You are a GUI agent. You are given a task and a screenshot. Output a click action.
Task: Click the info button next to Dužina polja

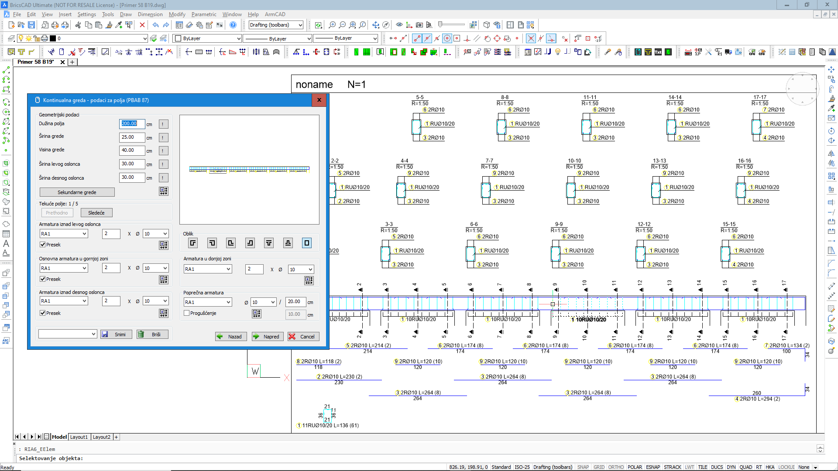[x=163, y=124]
